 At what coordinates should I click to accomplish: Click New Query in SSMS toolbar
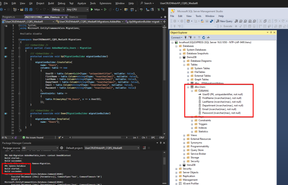coord(224,21)
